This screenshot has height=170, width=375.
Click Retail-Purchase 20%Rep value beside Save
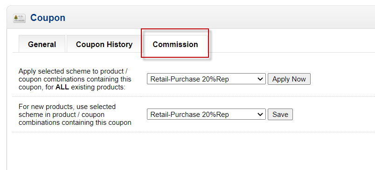pos(190,115)
